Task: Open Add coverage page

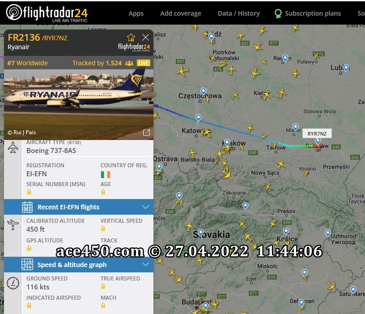Action: click(181, 13)
